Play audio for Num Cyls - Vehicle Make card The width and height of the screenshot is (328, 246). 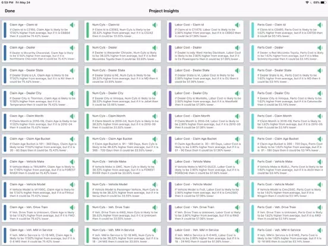155,162
